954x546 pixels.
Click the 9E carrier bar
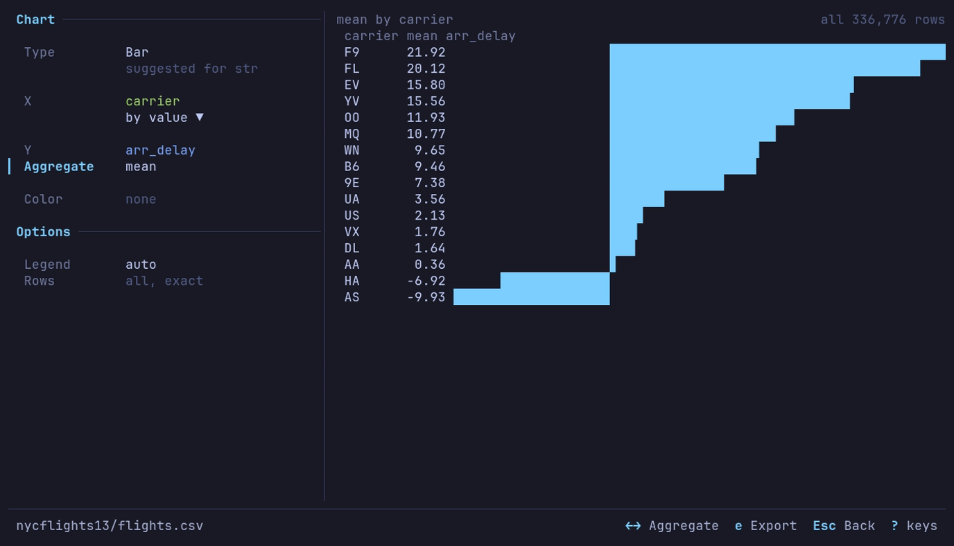pyautogui.click(x=667, y=183)
